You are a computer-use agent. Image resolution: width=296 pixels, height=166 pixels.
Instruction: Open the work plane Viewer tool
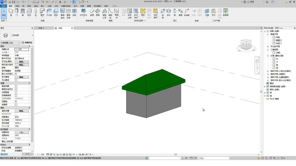[226, 12]
